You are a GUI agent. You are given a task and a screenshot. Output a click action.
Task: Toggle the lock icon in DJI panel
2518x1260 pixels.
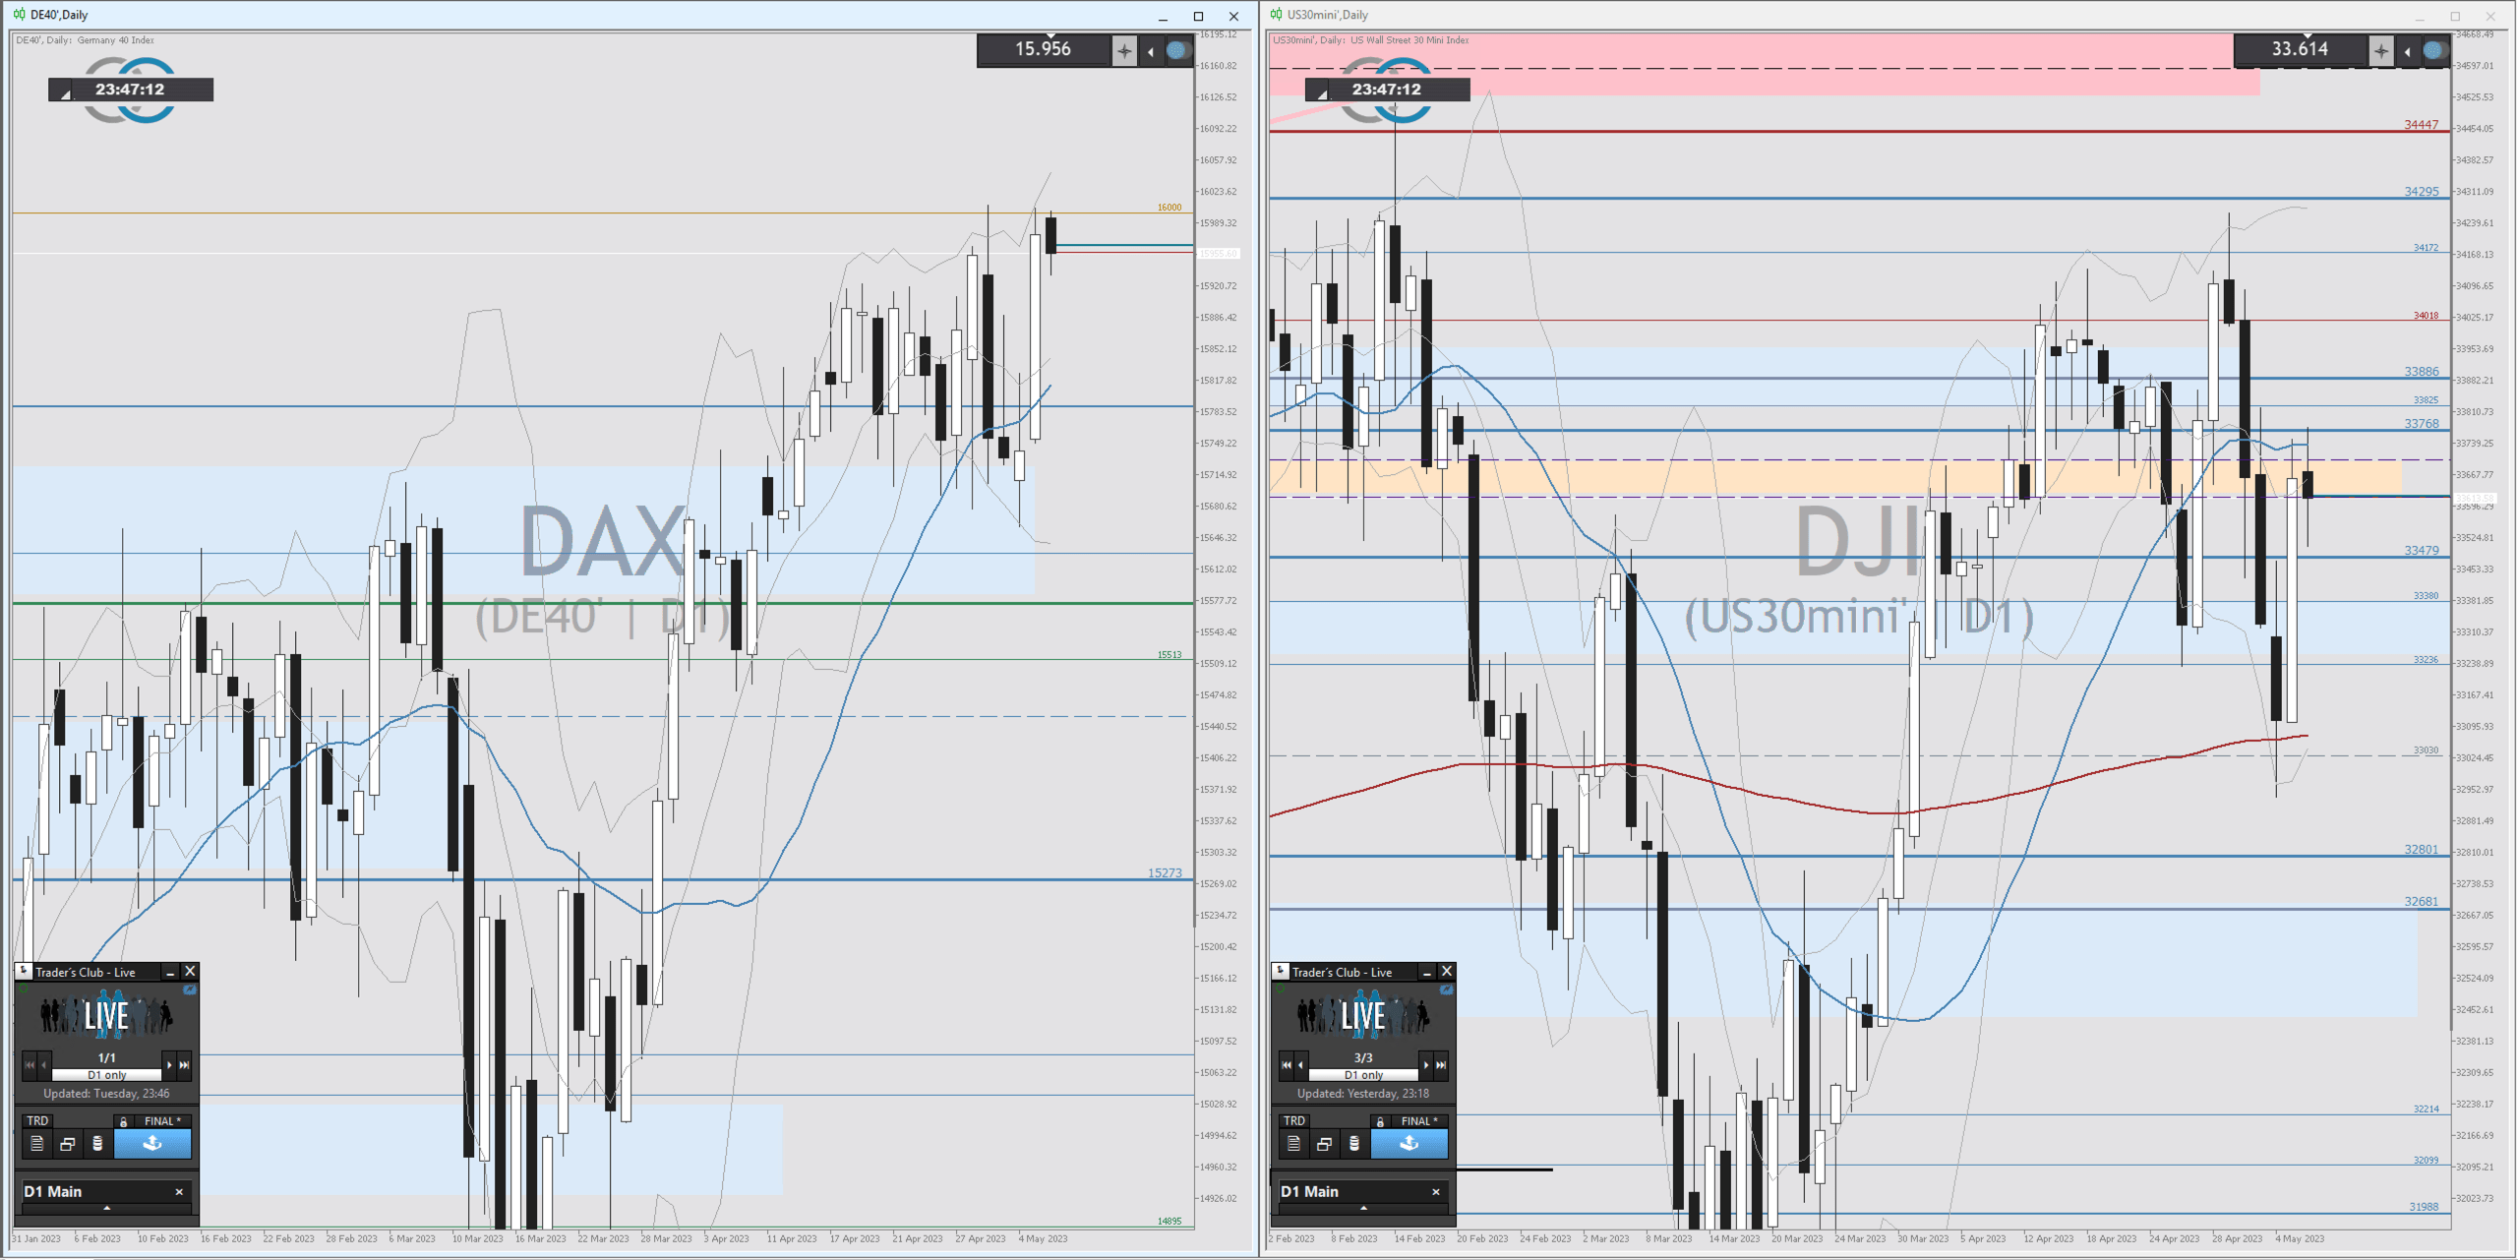(1380, 1121)
